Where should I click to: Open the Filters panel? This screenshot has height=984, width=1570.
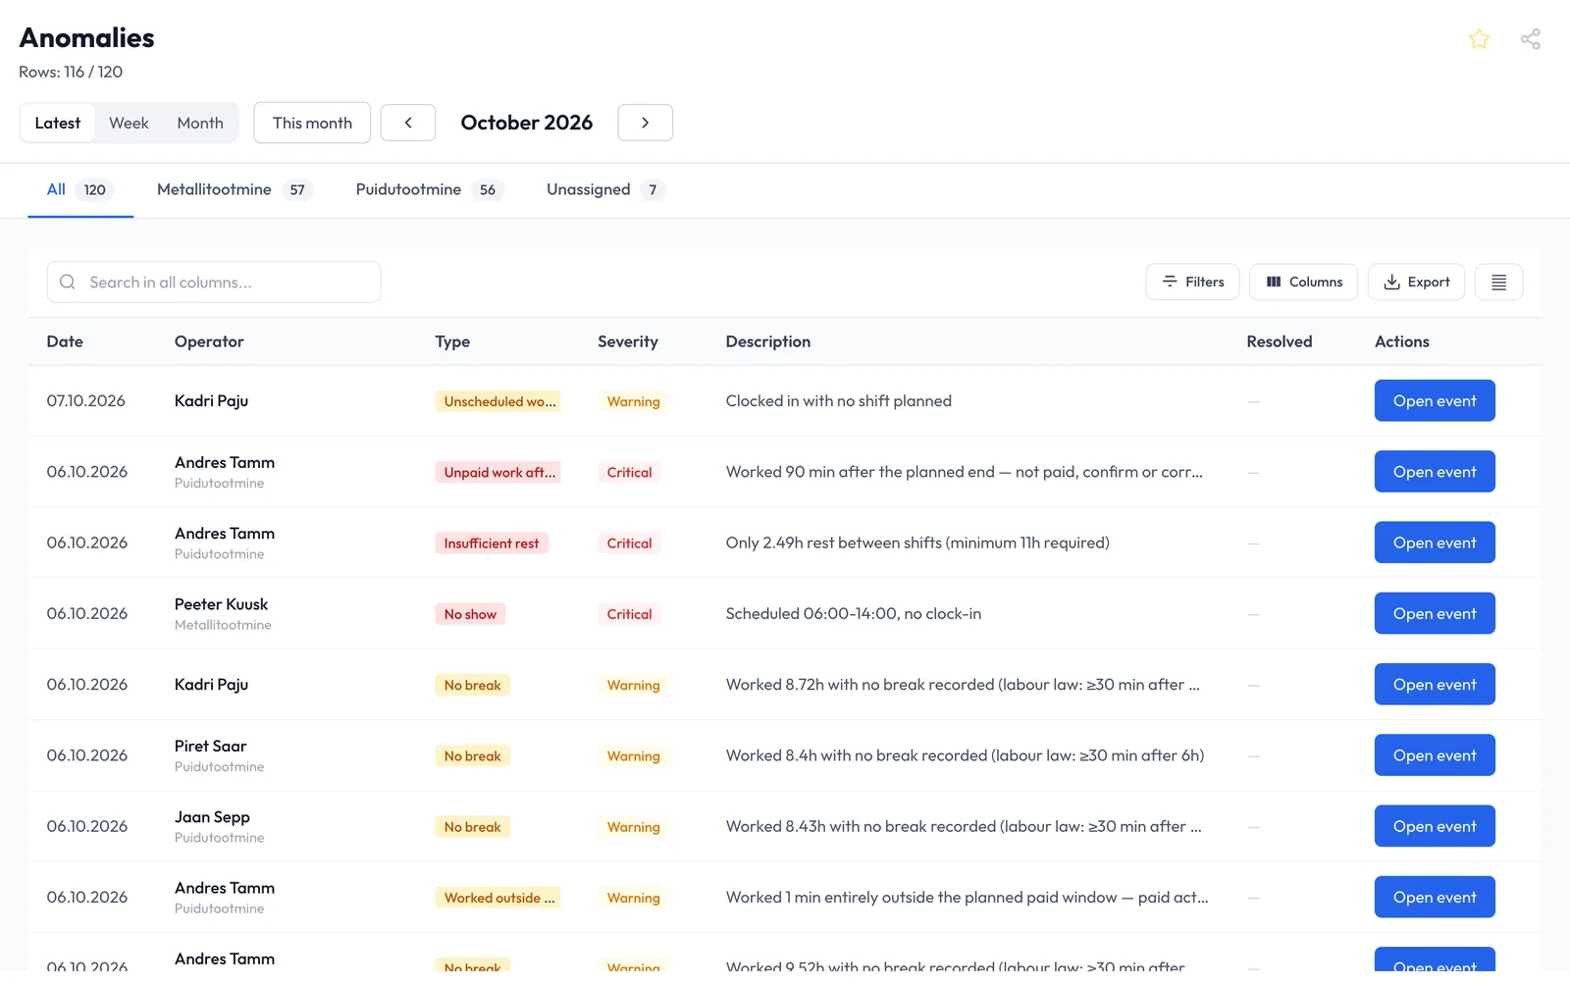1192,283
